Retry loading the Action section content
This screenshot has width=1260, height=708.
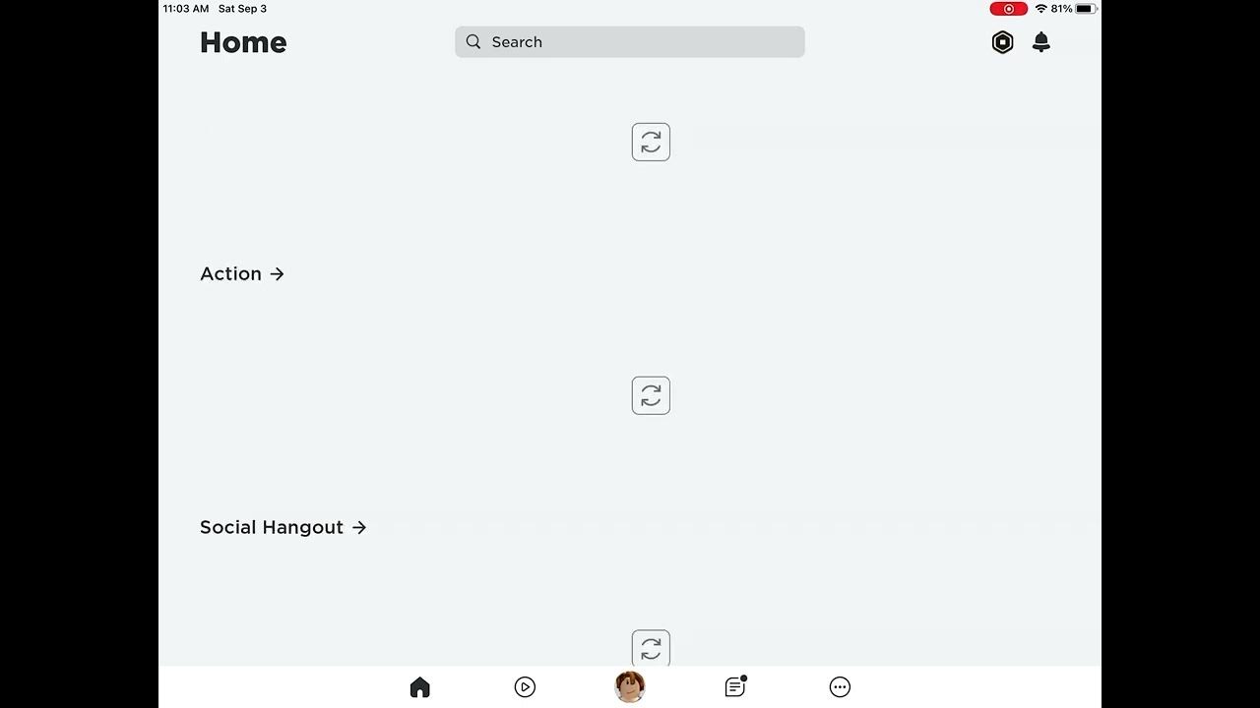point(651,395)
